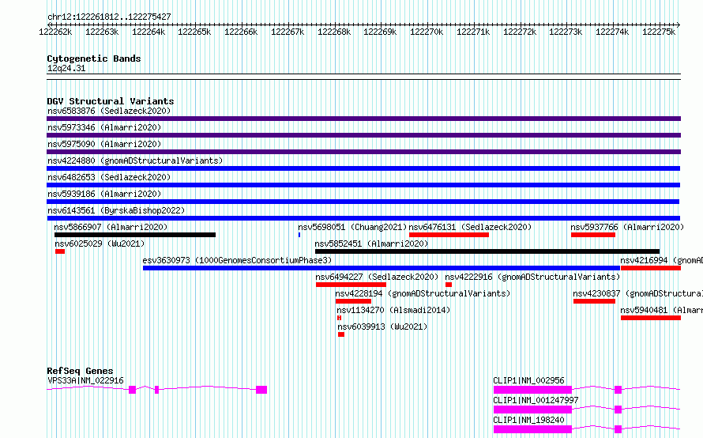
Task: Open the nsv6476131 (Sedlazeck2020) red bar
Action: (x=449, y=235)
